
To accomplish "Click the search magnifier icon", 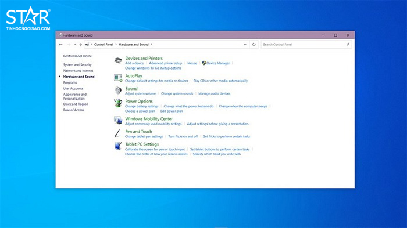I will (348, 45).
